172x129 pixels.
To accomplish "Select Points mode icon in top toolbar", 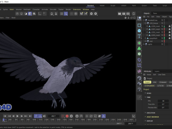I will tap(17, 14).
